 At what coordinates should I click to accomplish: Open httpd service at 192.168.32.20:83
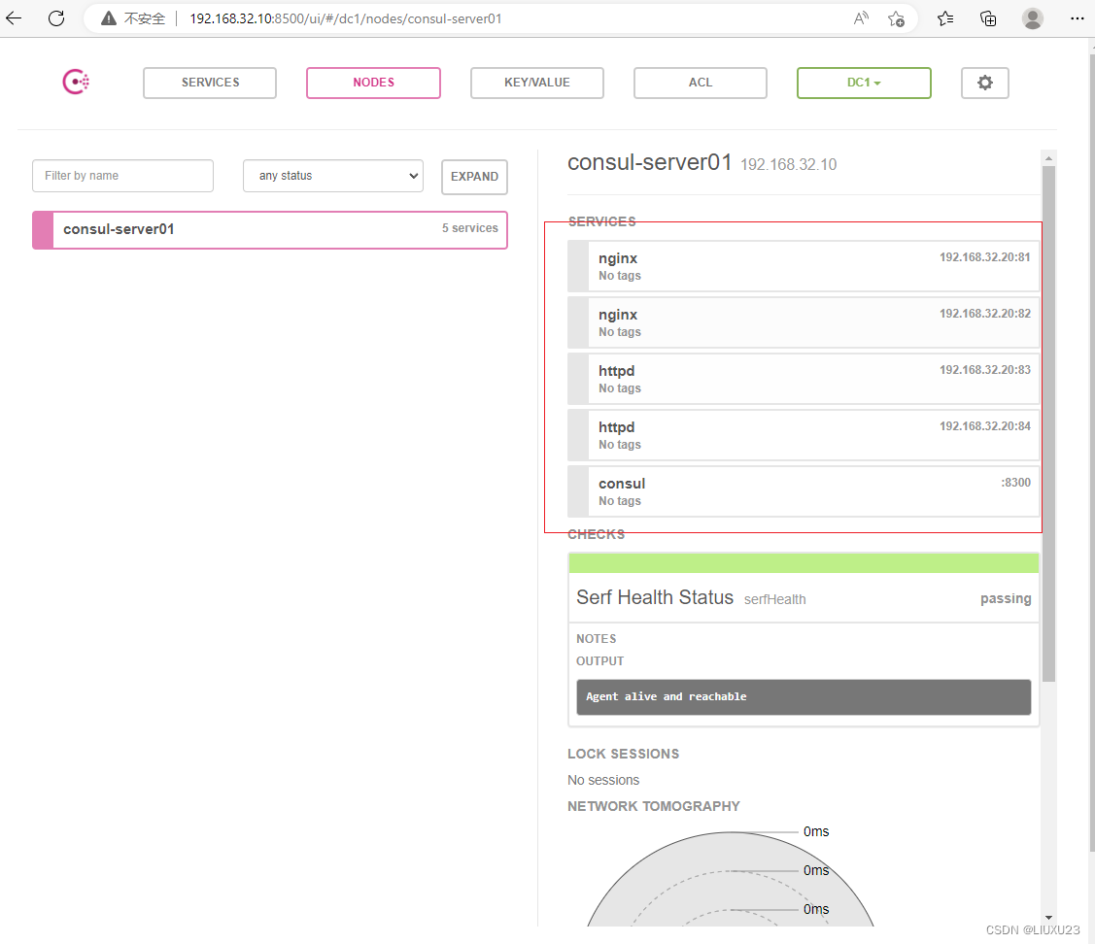[x=804, y=379]
